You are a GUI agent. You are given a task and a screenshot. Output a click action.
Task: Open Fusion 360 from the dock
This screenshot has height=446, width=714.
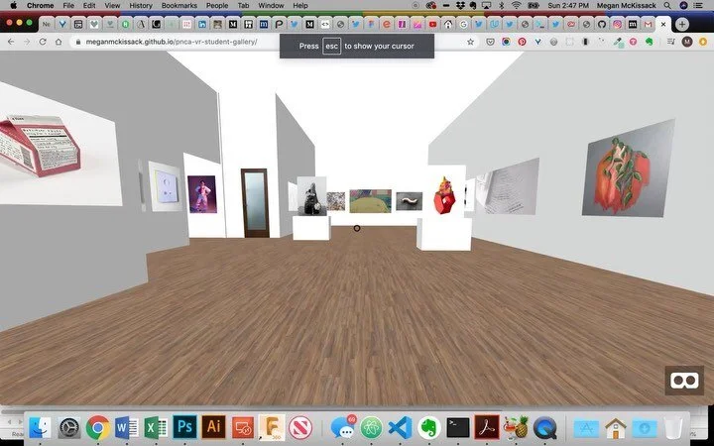(272, 428)
